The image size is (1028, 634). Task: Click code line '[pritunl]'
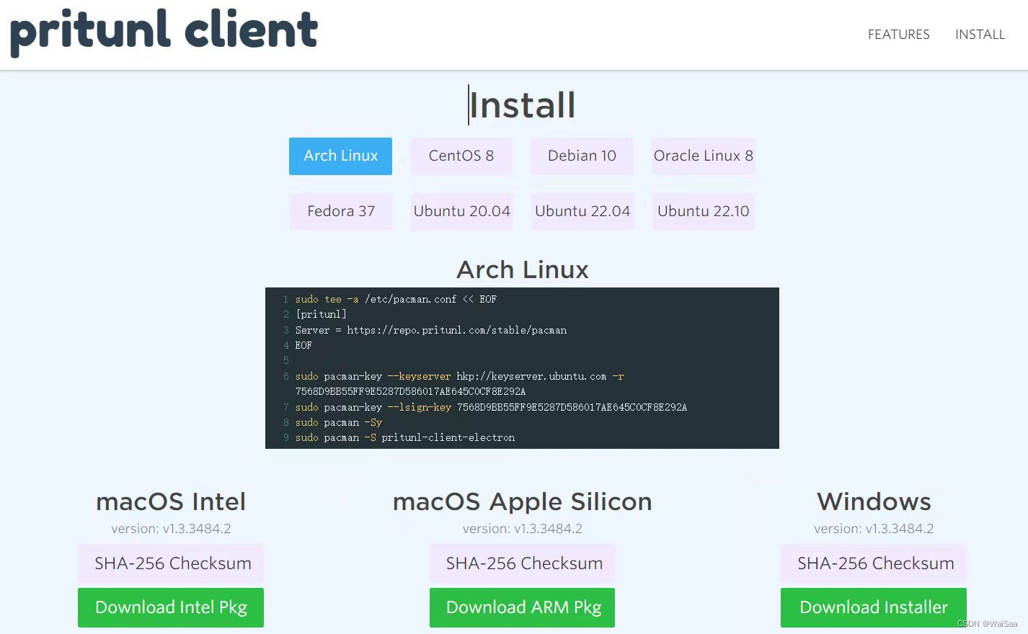(x=321, y=314)
